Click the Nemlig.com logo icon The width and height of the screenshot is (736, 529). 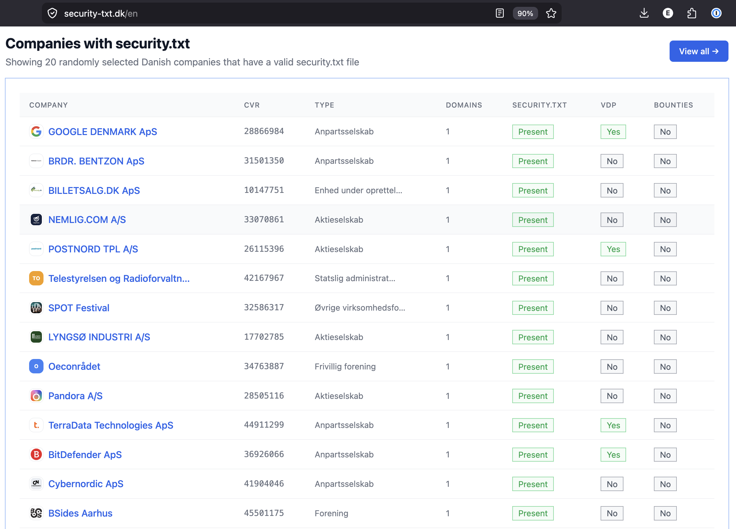tap(36, 220)
